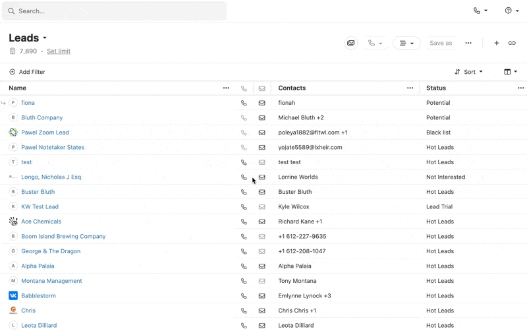Open the Leads title dropdown
The height and width of the screenshot is (331, 527).
tap(45, 38)
